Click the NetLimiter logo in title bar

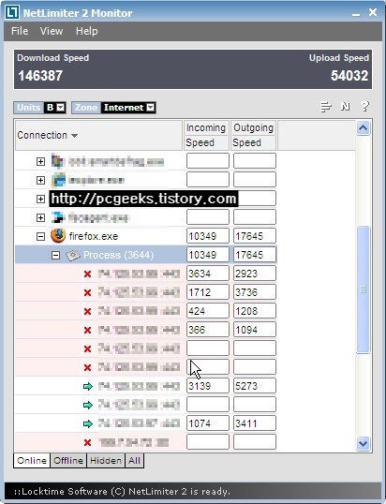click(x=12, y=13)
